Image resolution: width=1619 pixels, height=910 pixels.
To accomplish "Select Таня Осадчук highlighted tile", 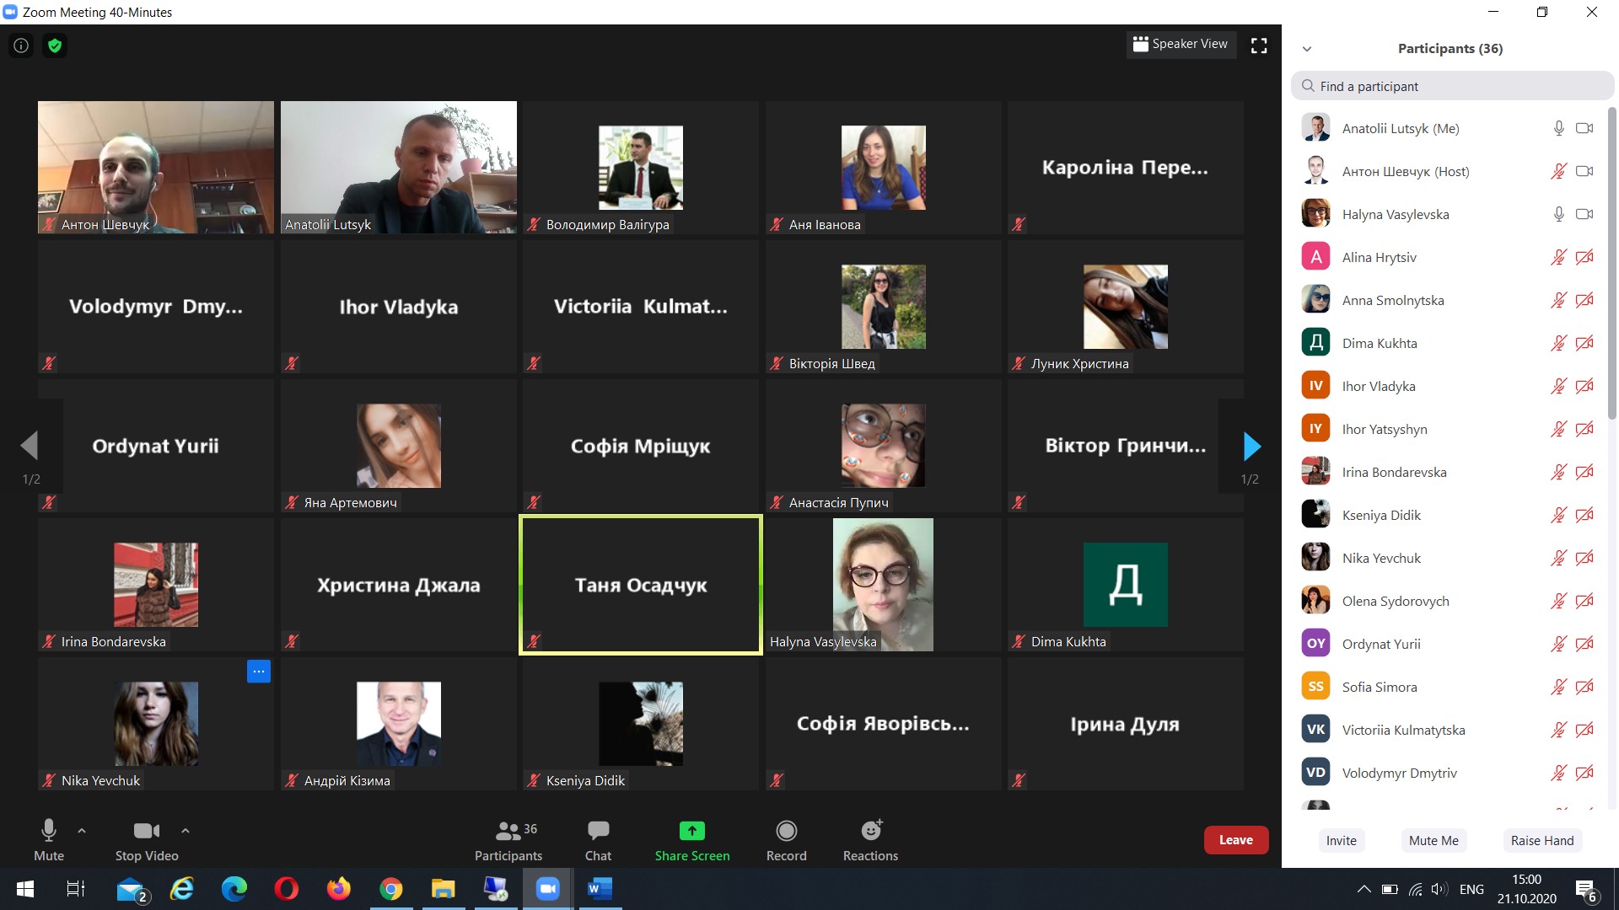I will tap(641, 585).
